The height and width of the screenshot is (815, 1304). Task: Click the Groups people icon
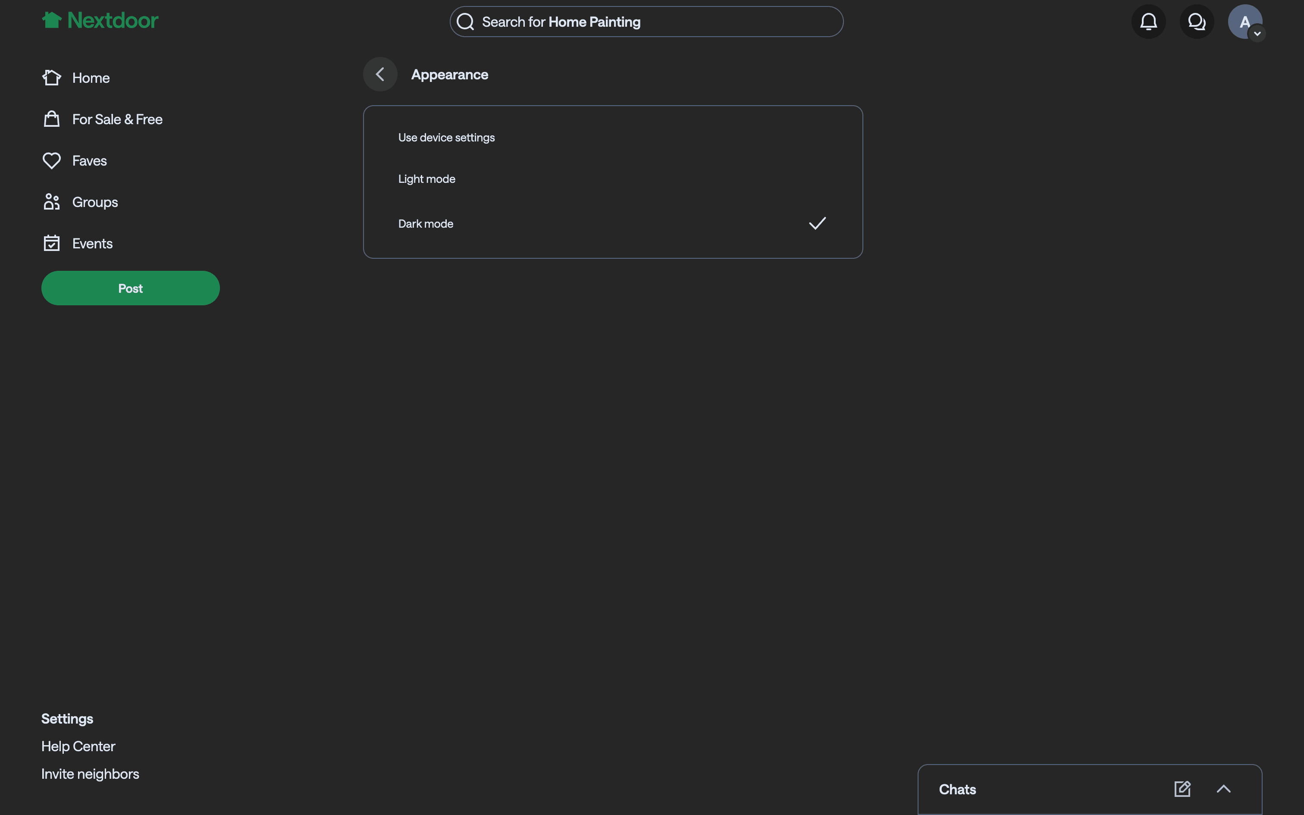point(52,202)
